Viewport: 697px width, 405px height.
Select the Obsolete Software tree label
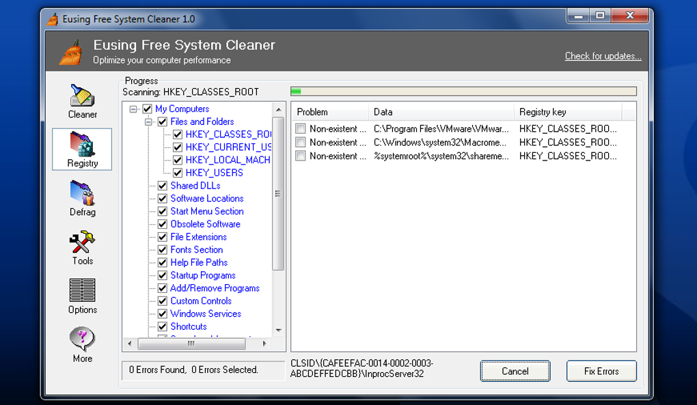point(206,224)
